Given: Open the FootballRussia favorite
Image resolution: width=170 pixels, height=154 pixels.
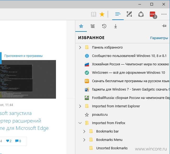Looking at the screenshot, I should 131,98.
